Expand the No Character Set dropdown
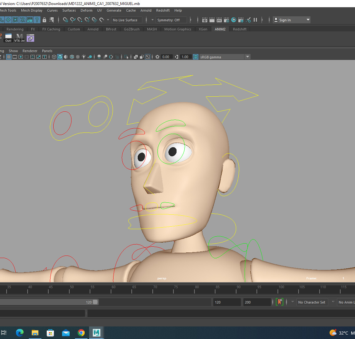The image size is (355, 339). tap(312, 302)
